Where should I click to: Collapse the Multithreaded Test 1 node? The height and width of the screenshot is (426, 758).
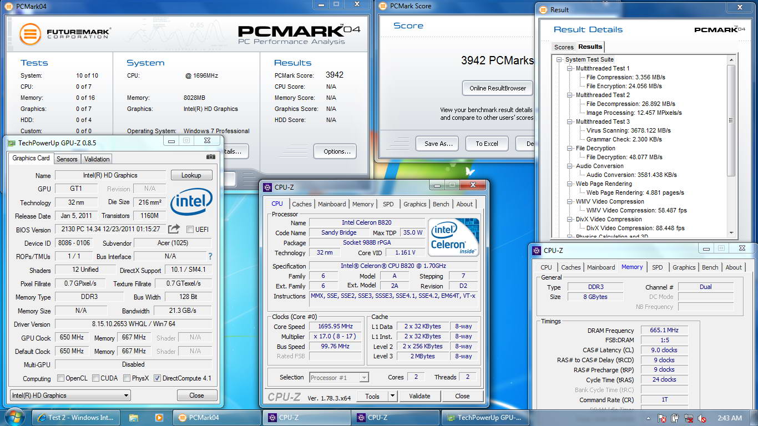(x=570, y=68)
